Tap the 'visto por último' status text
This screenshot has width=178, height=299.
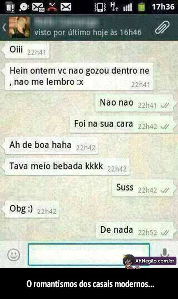pos(88,33)
